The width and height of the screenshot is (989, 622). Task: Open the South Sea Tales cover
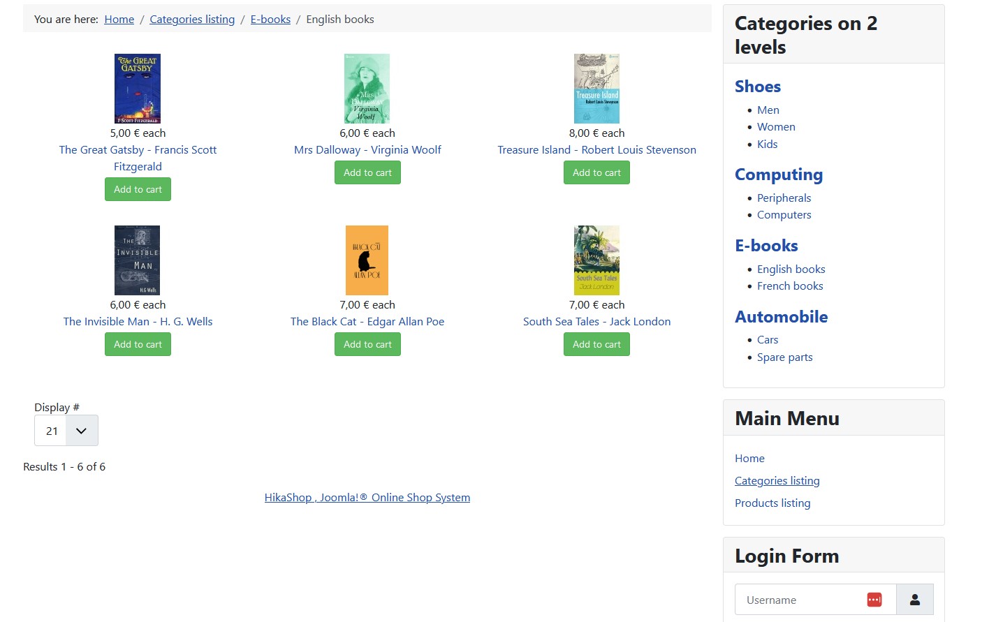point(596,260)
